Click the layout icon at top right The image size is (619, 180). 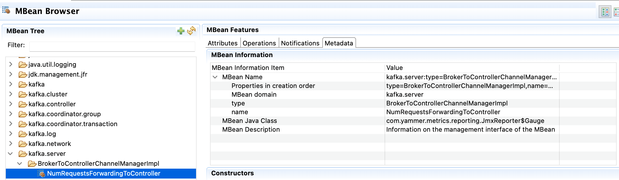click(605, 12)
